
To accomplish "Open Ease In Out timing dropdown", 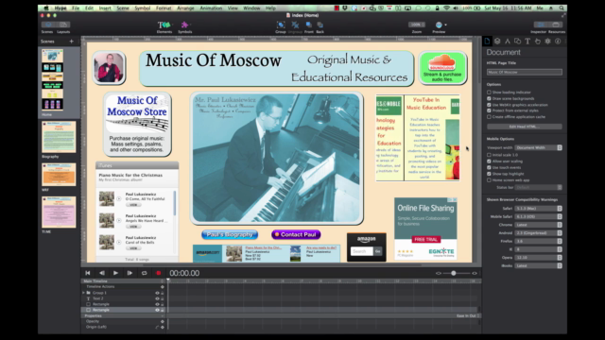I will click(468, 315).
